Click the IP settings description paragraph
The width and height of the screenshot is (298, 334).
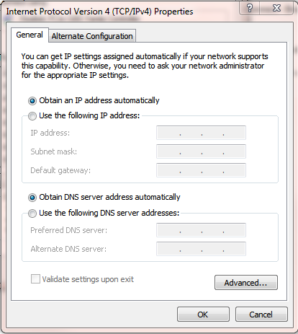[x=145, y=66]
